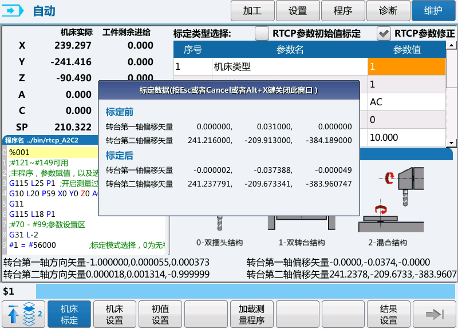Open the 程序 tab
458x329 pixels.
point(343,11)
